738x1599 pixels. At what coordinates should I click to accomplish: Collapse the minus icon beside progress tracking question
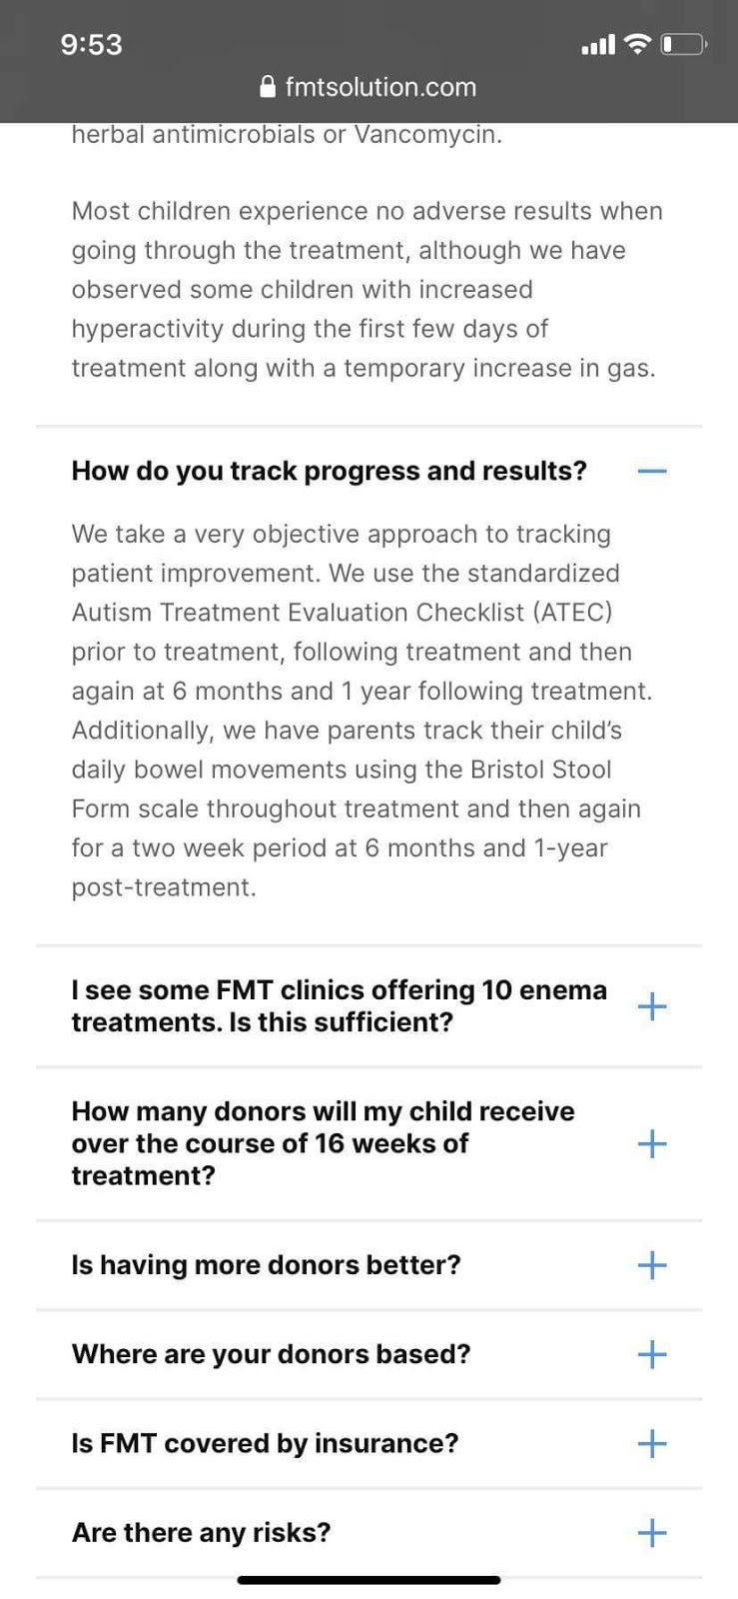pos(651,471)
